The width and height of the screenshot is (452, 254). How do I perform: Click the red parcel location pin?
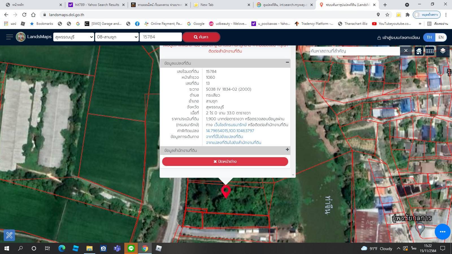226,192
